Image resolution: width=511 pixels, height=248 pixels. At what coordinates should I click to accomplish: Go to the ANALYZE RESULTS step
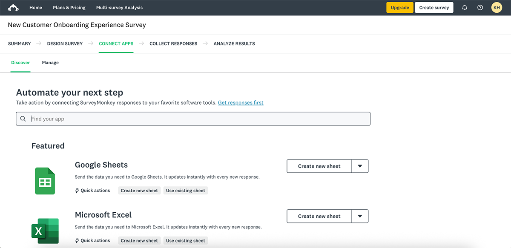pos(234,43)
